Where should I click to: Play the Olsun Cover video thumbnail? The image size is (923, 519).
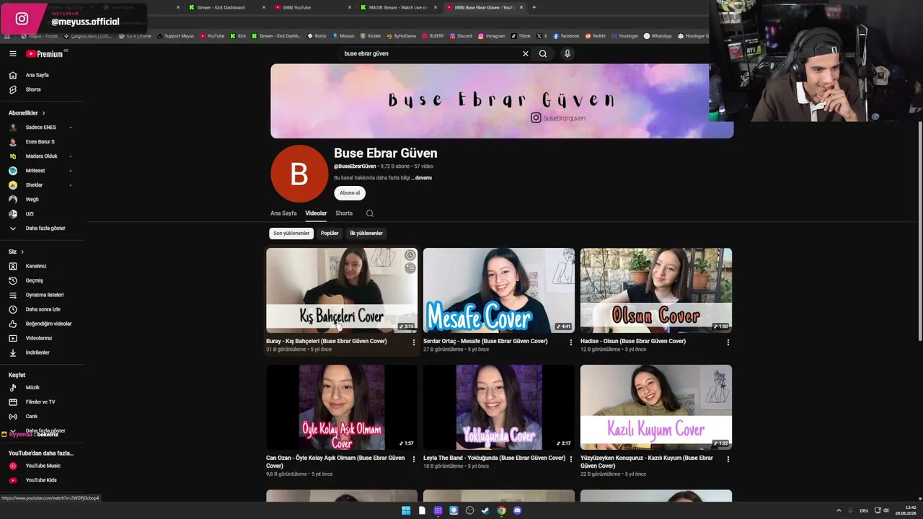click(x=656, y=290)
